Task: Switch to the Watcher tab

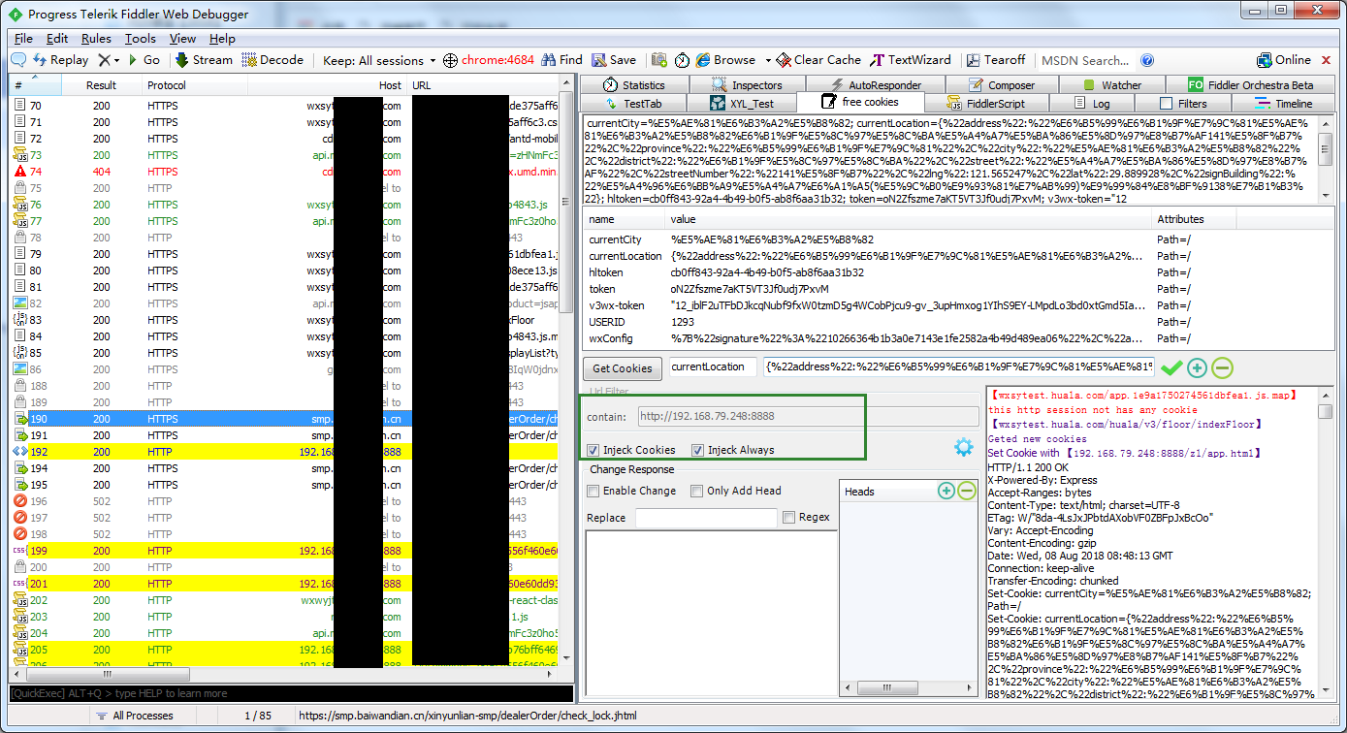Action: [1112, 85]
